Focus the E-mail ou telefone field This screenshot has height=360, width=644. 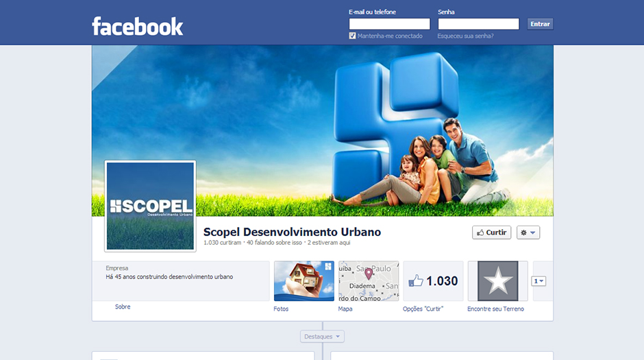click(x=389, y=24)
